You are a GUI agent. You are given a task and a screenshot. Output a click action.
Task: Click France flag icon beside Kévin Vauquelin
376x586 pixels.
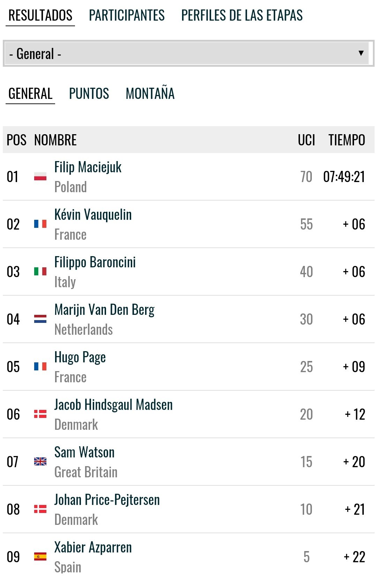point(40,224)
